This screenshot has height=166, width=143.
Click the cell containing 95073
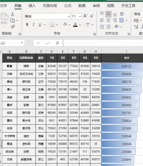(x=96, y=159)
